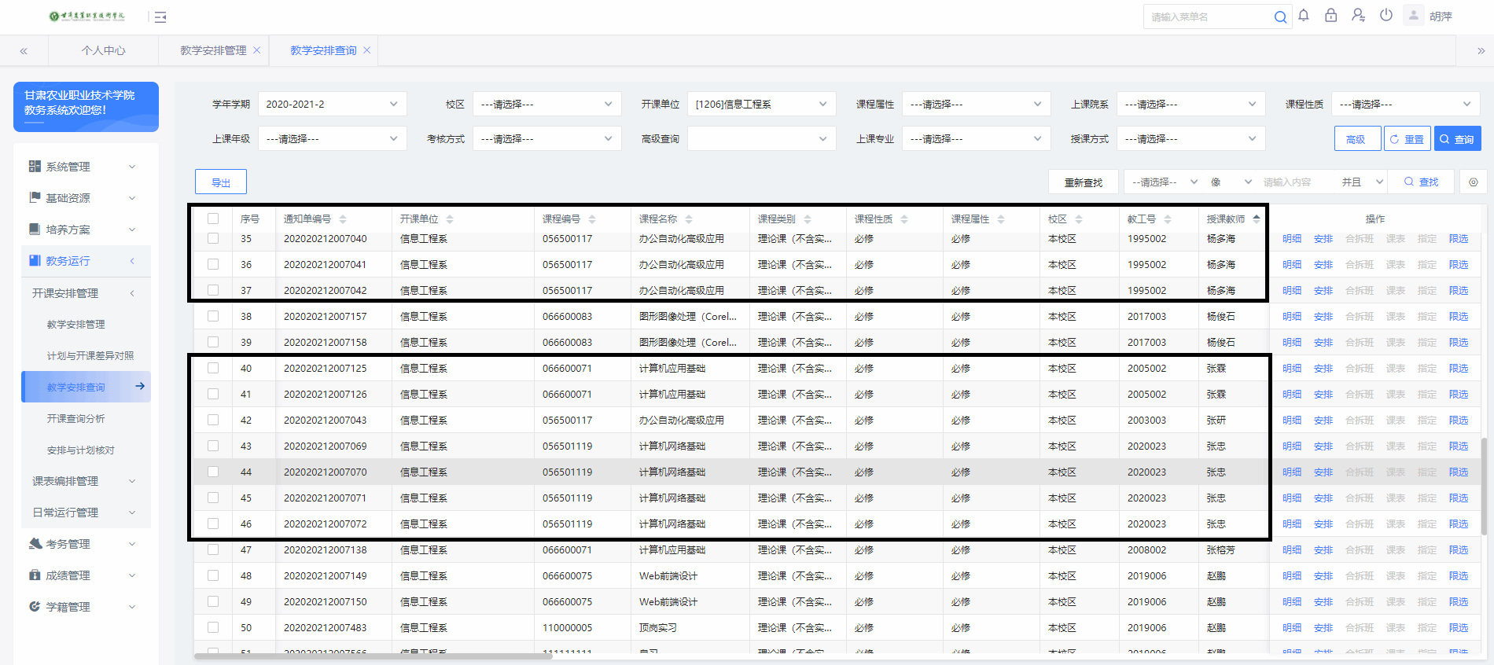Screen dimensions: 1494x665
Task: Click the 导出 export button
Action: tap(221, 182)
